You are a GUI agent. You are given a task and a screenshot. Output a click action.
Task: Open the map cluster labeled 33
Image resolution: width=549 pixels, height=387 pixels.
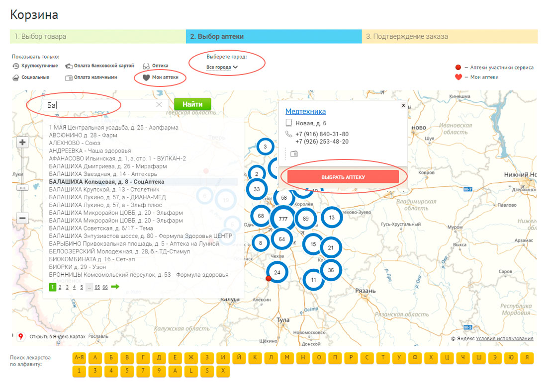click(x=257, y=189)
